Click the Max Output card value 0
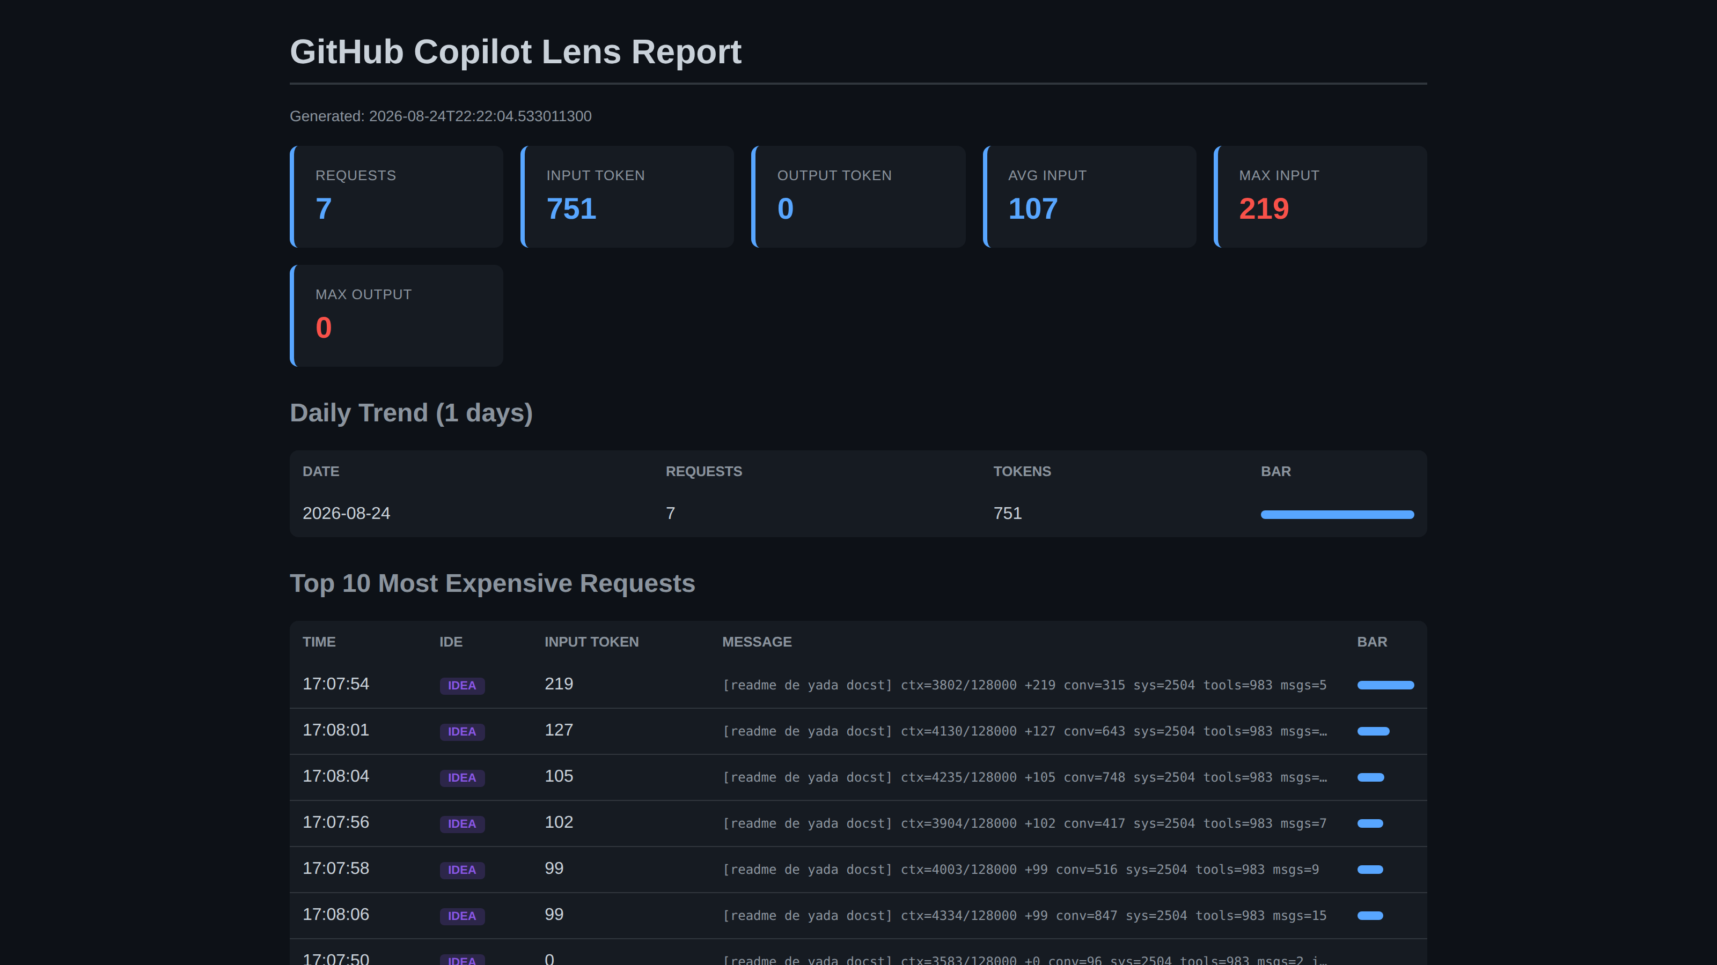1717x965 pixels. (x=323, y=328)
